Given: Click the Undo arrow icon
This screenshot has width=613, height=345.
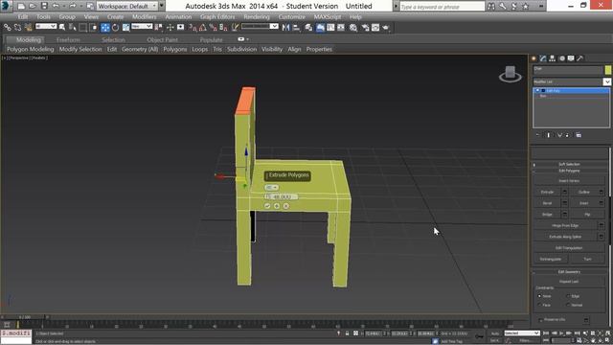Looking at the screenshot, I should pyautogui.click(x=56, y=6).
